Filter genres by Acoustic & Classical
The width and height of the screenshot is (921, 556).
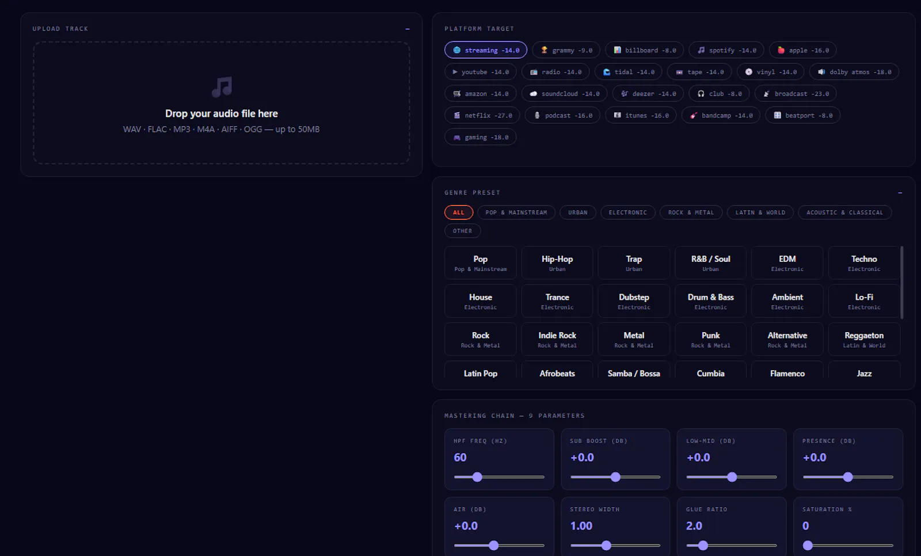[844, 212]
